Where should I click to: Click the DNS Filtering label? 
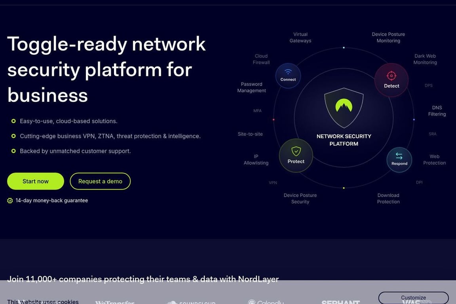pyautogui.click(x=437, y=111)
